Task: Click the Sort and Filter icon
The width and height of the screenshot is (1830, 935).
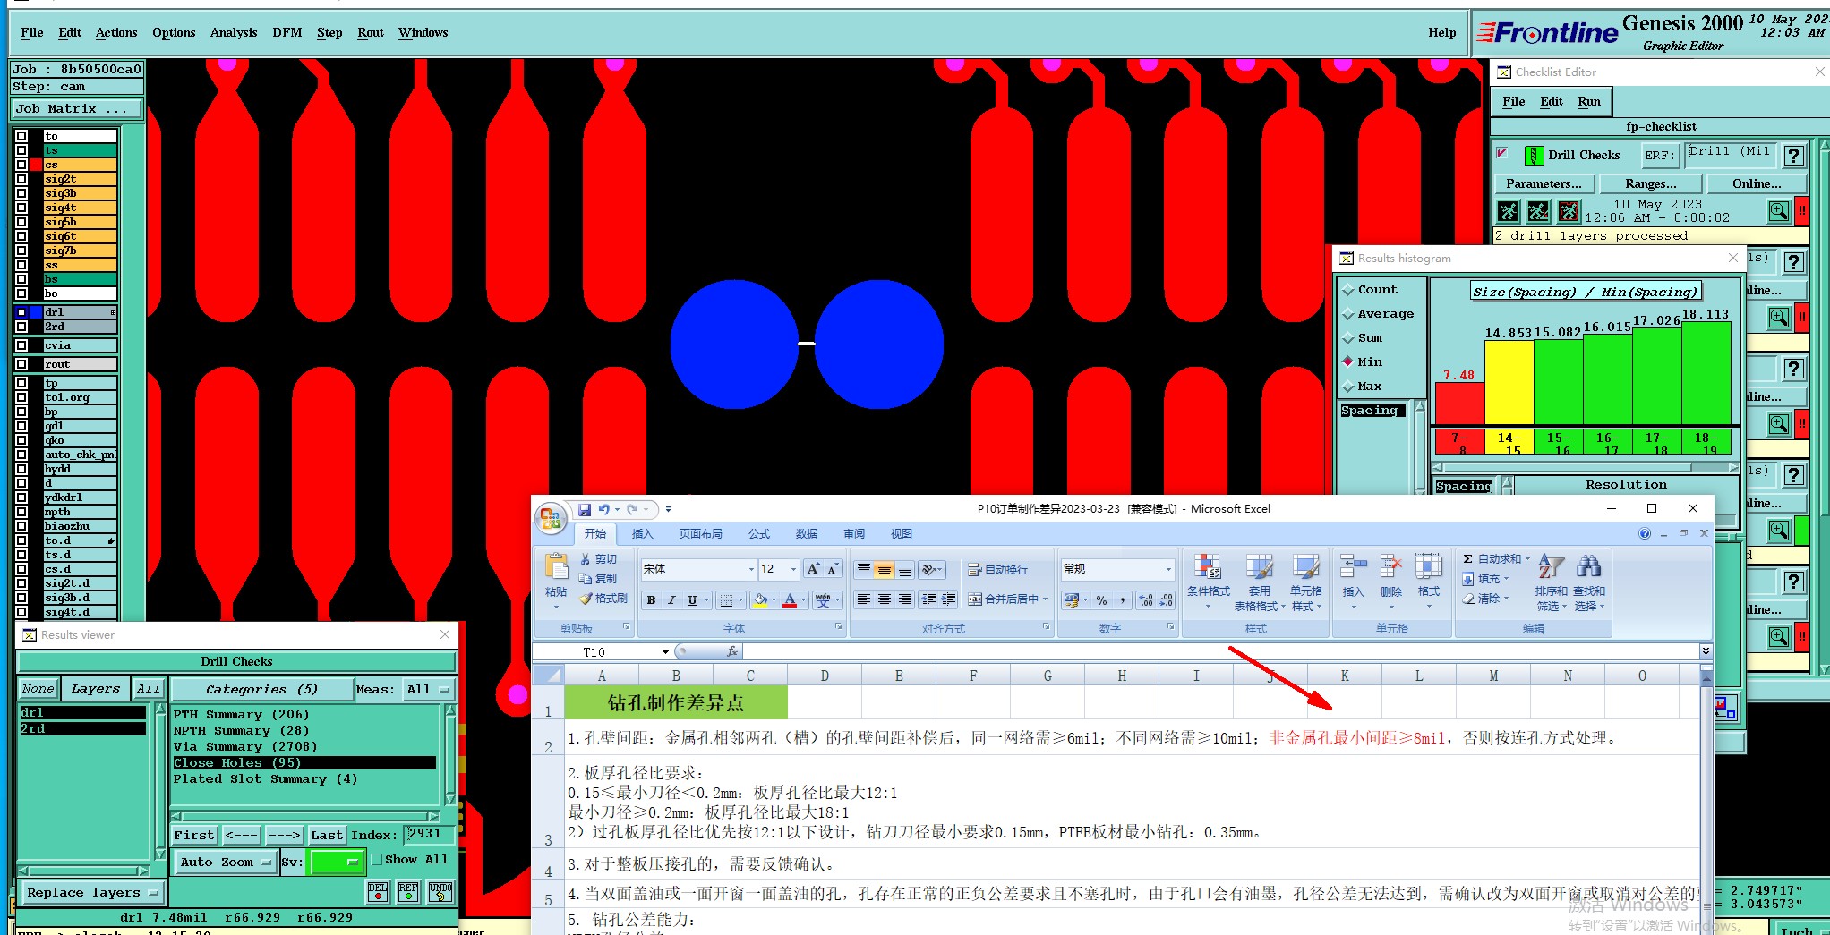Action: coord(1551,566)
